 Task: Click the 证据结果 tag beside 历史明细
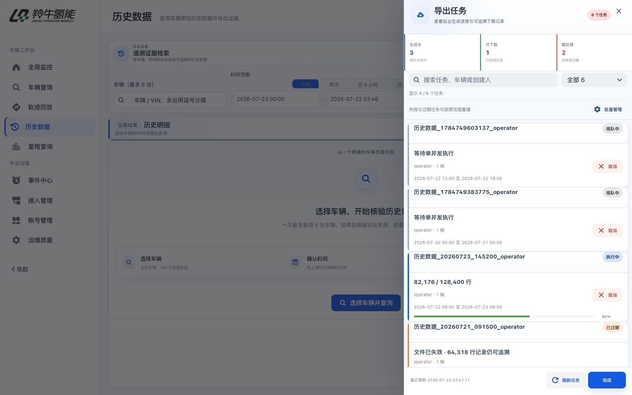(127, 125)
